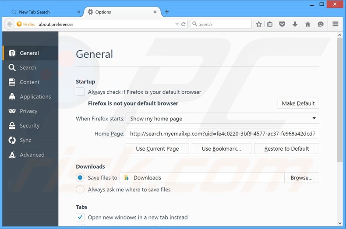Reload the page with the refresh icon
Image resolution: width=346 pixels, height=229 pixels.
coord(183,24)
